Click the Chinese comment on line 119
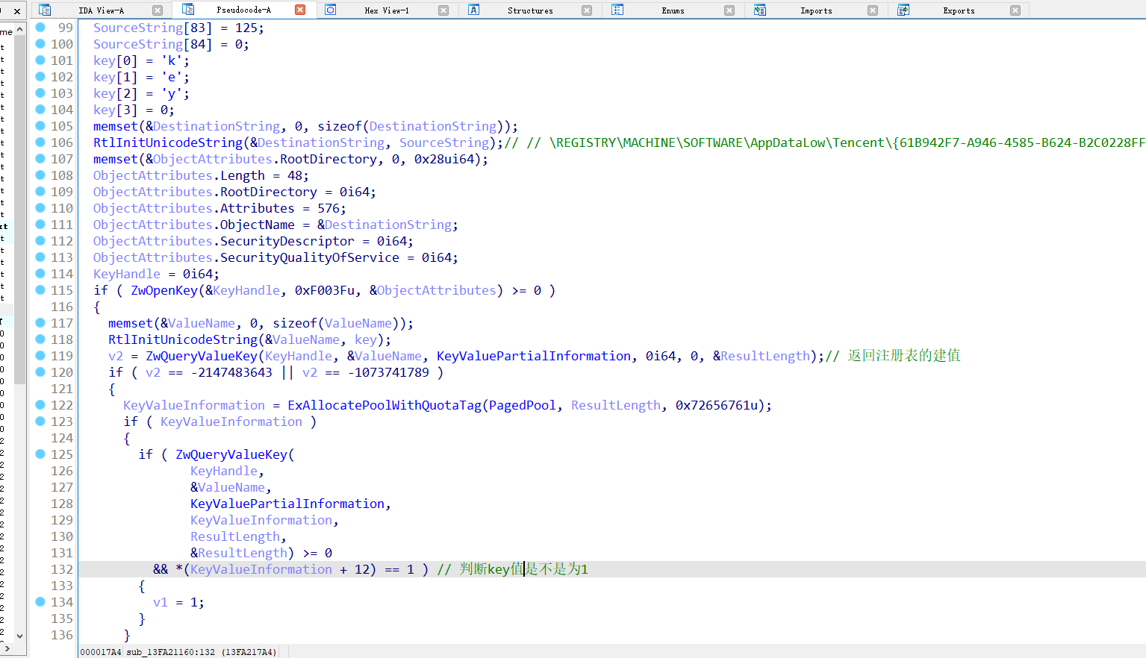 point(893,356)
